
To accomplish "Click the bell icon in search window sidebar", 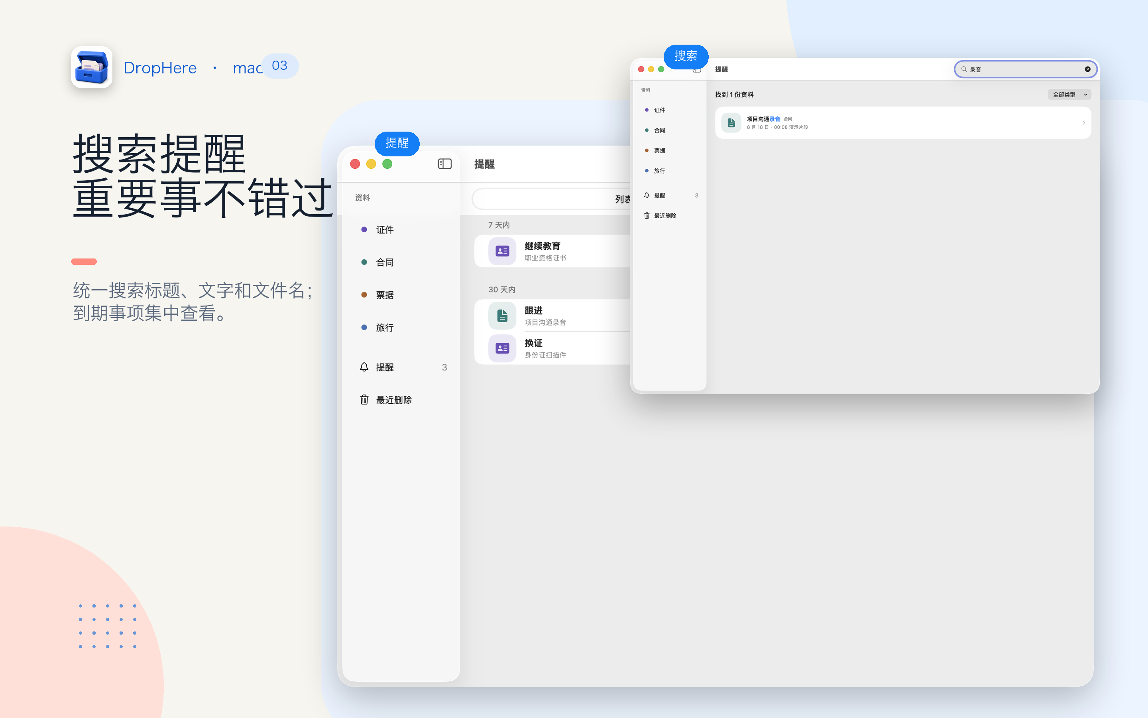I will [x=647, y=195].
